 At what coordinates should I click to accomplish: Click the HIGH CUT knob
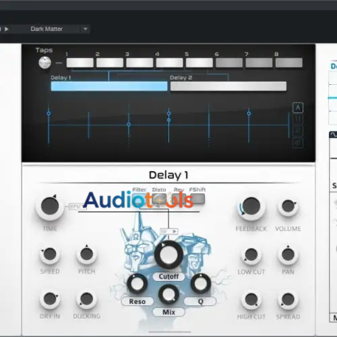[x=251, y=299]
